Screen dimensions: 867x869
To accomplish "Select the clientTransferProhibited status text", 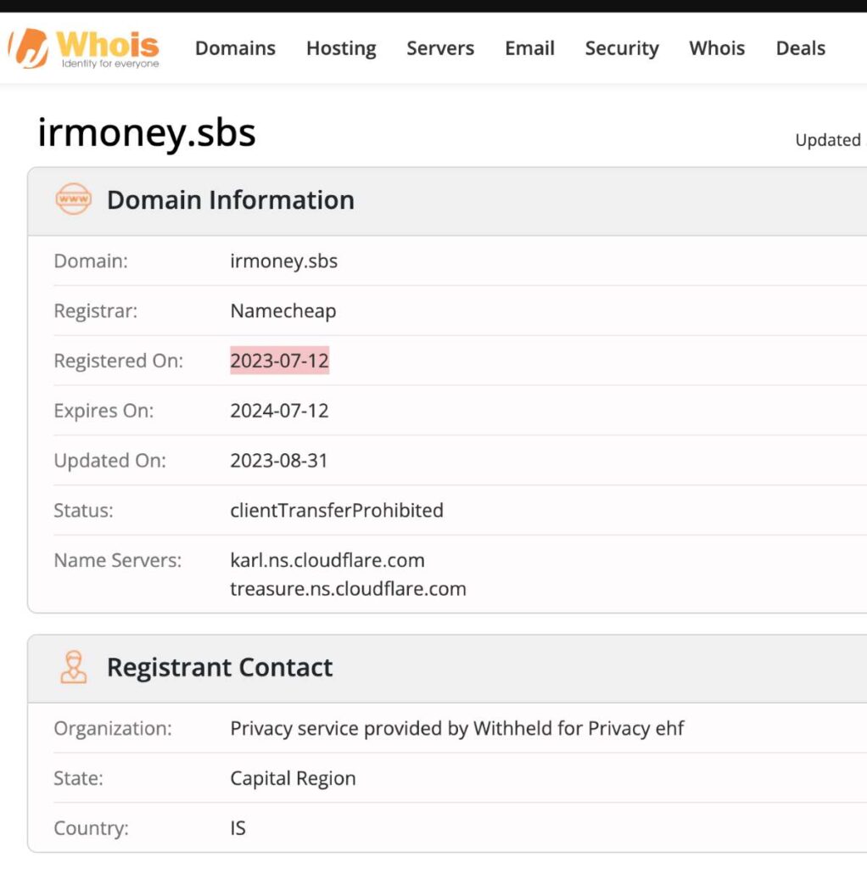I will coord(337,510).
